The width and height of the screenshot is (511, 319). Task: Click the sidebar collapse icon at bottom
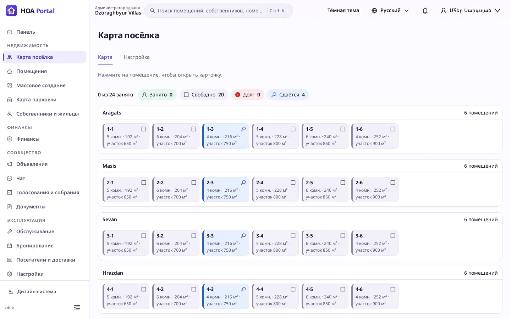click(x=77, y=308)
